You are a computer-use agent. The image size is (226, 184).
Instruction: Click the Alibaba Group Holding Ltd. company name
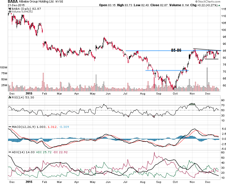[37, 2]
